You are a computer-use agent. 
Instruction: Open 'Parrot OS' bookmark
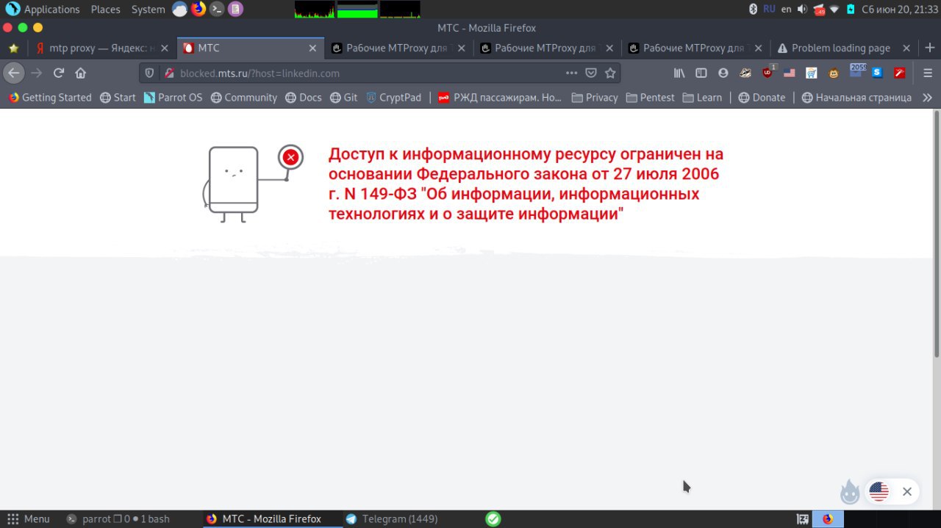(x=173, y=97)
